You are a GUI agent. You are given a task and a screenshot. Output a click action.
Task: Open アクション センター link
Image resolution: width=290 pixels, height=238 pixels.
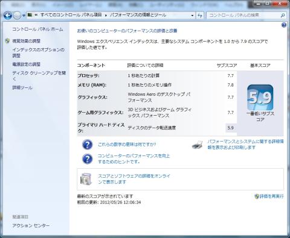31,225
